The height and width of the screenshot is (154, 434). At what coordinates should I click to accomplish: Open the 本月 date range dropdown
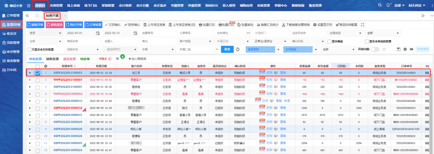(x=45, y=33)
